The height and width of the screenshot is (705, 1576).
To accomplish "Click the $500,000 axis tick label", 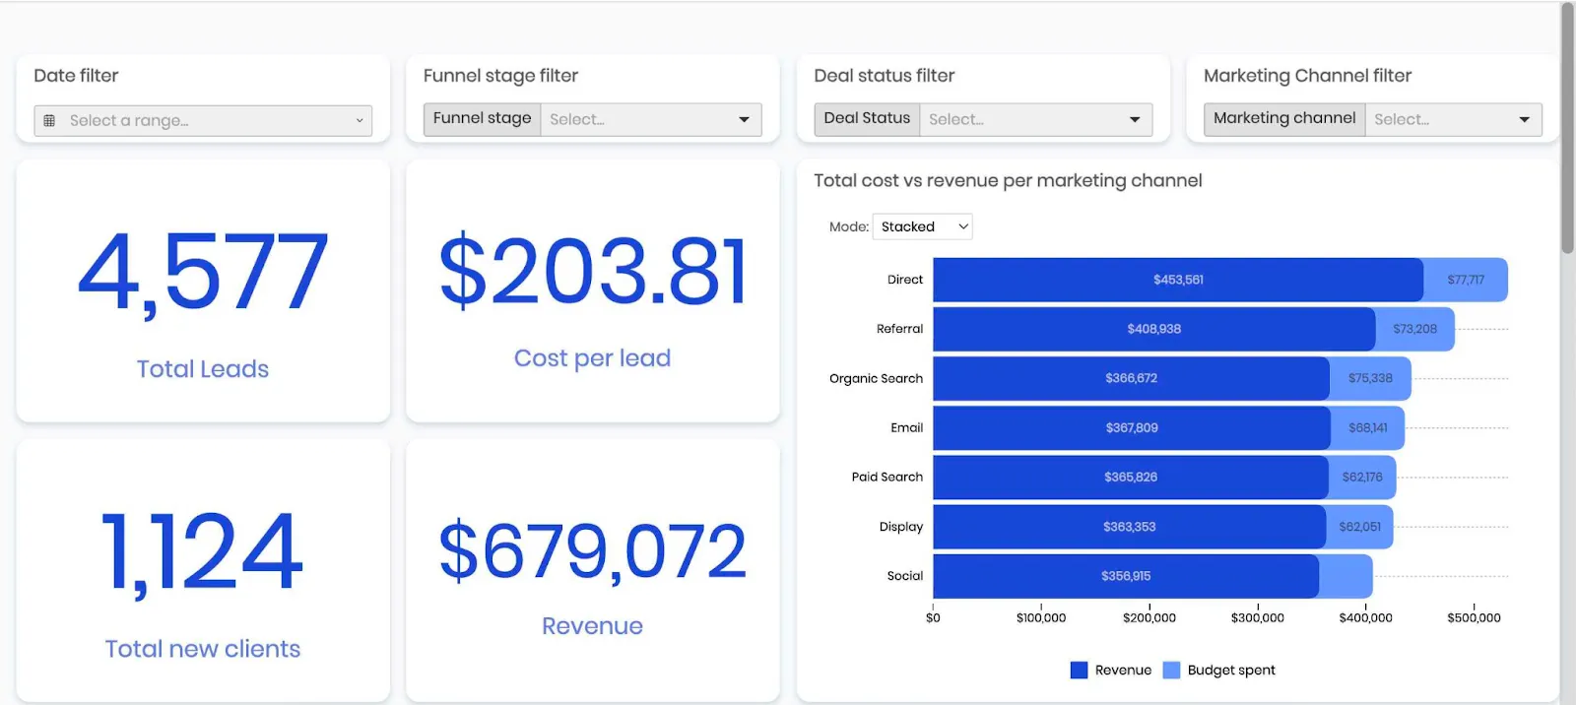I will tap(1474, 618).
